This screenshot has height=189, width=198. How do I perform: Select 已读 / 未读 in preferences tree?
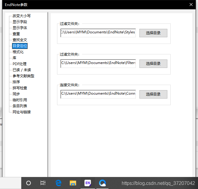coord(22,70)
